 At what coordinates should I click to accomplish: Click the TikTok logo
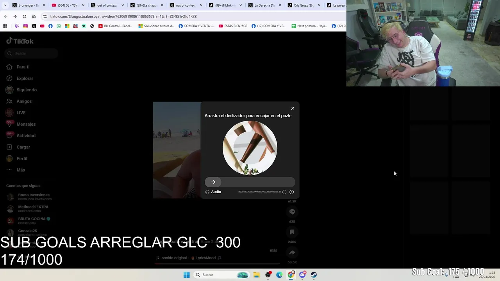(x=20, y=41)
